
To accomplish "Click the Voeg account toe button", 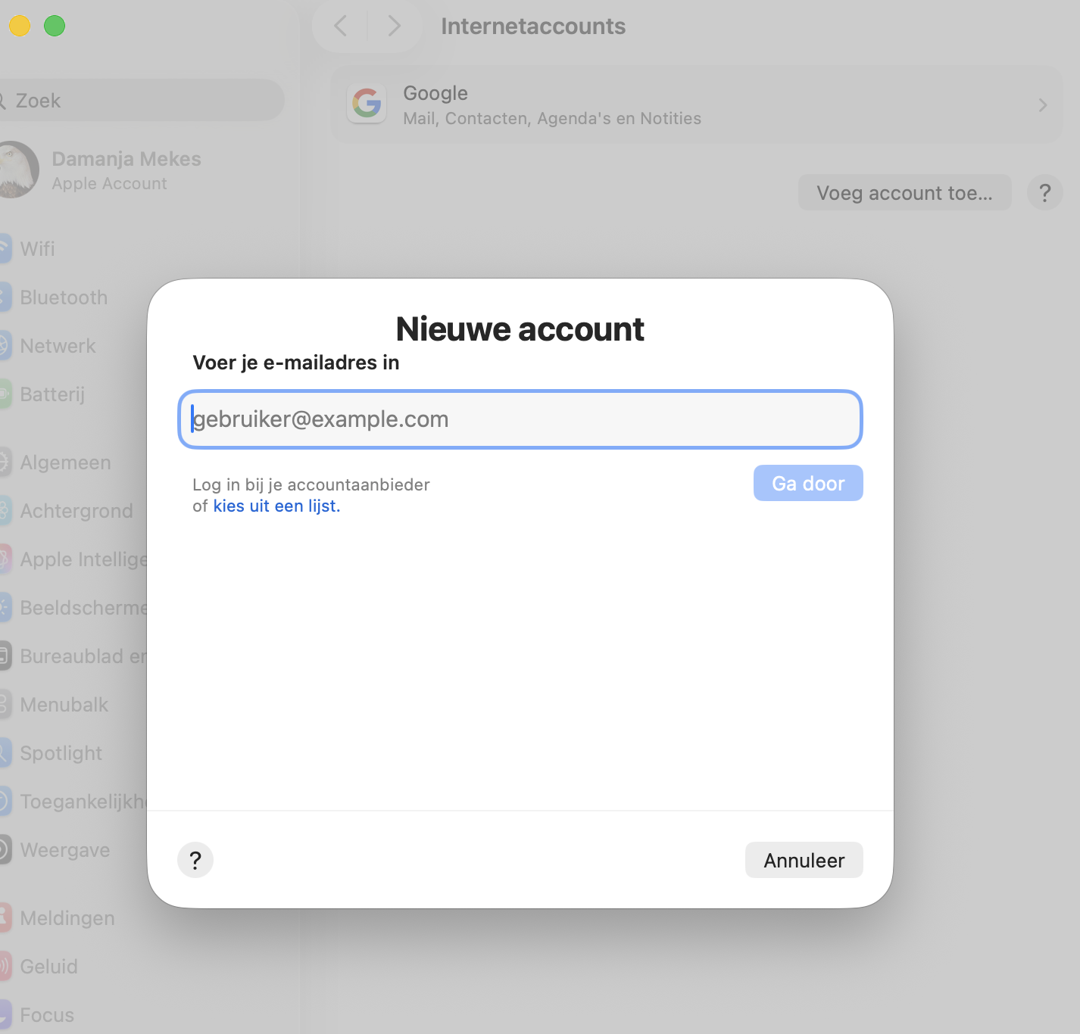I will 904,192.
